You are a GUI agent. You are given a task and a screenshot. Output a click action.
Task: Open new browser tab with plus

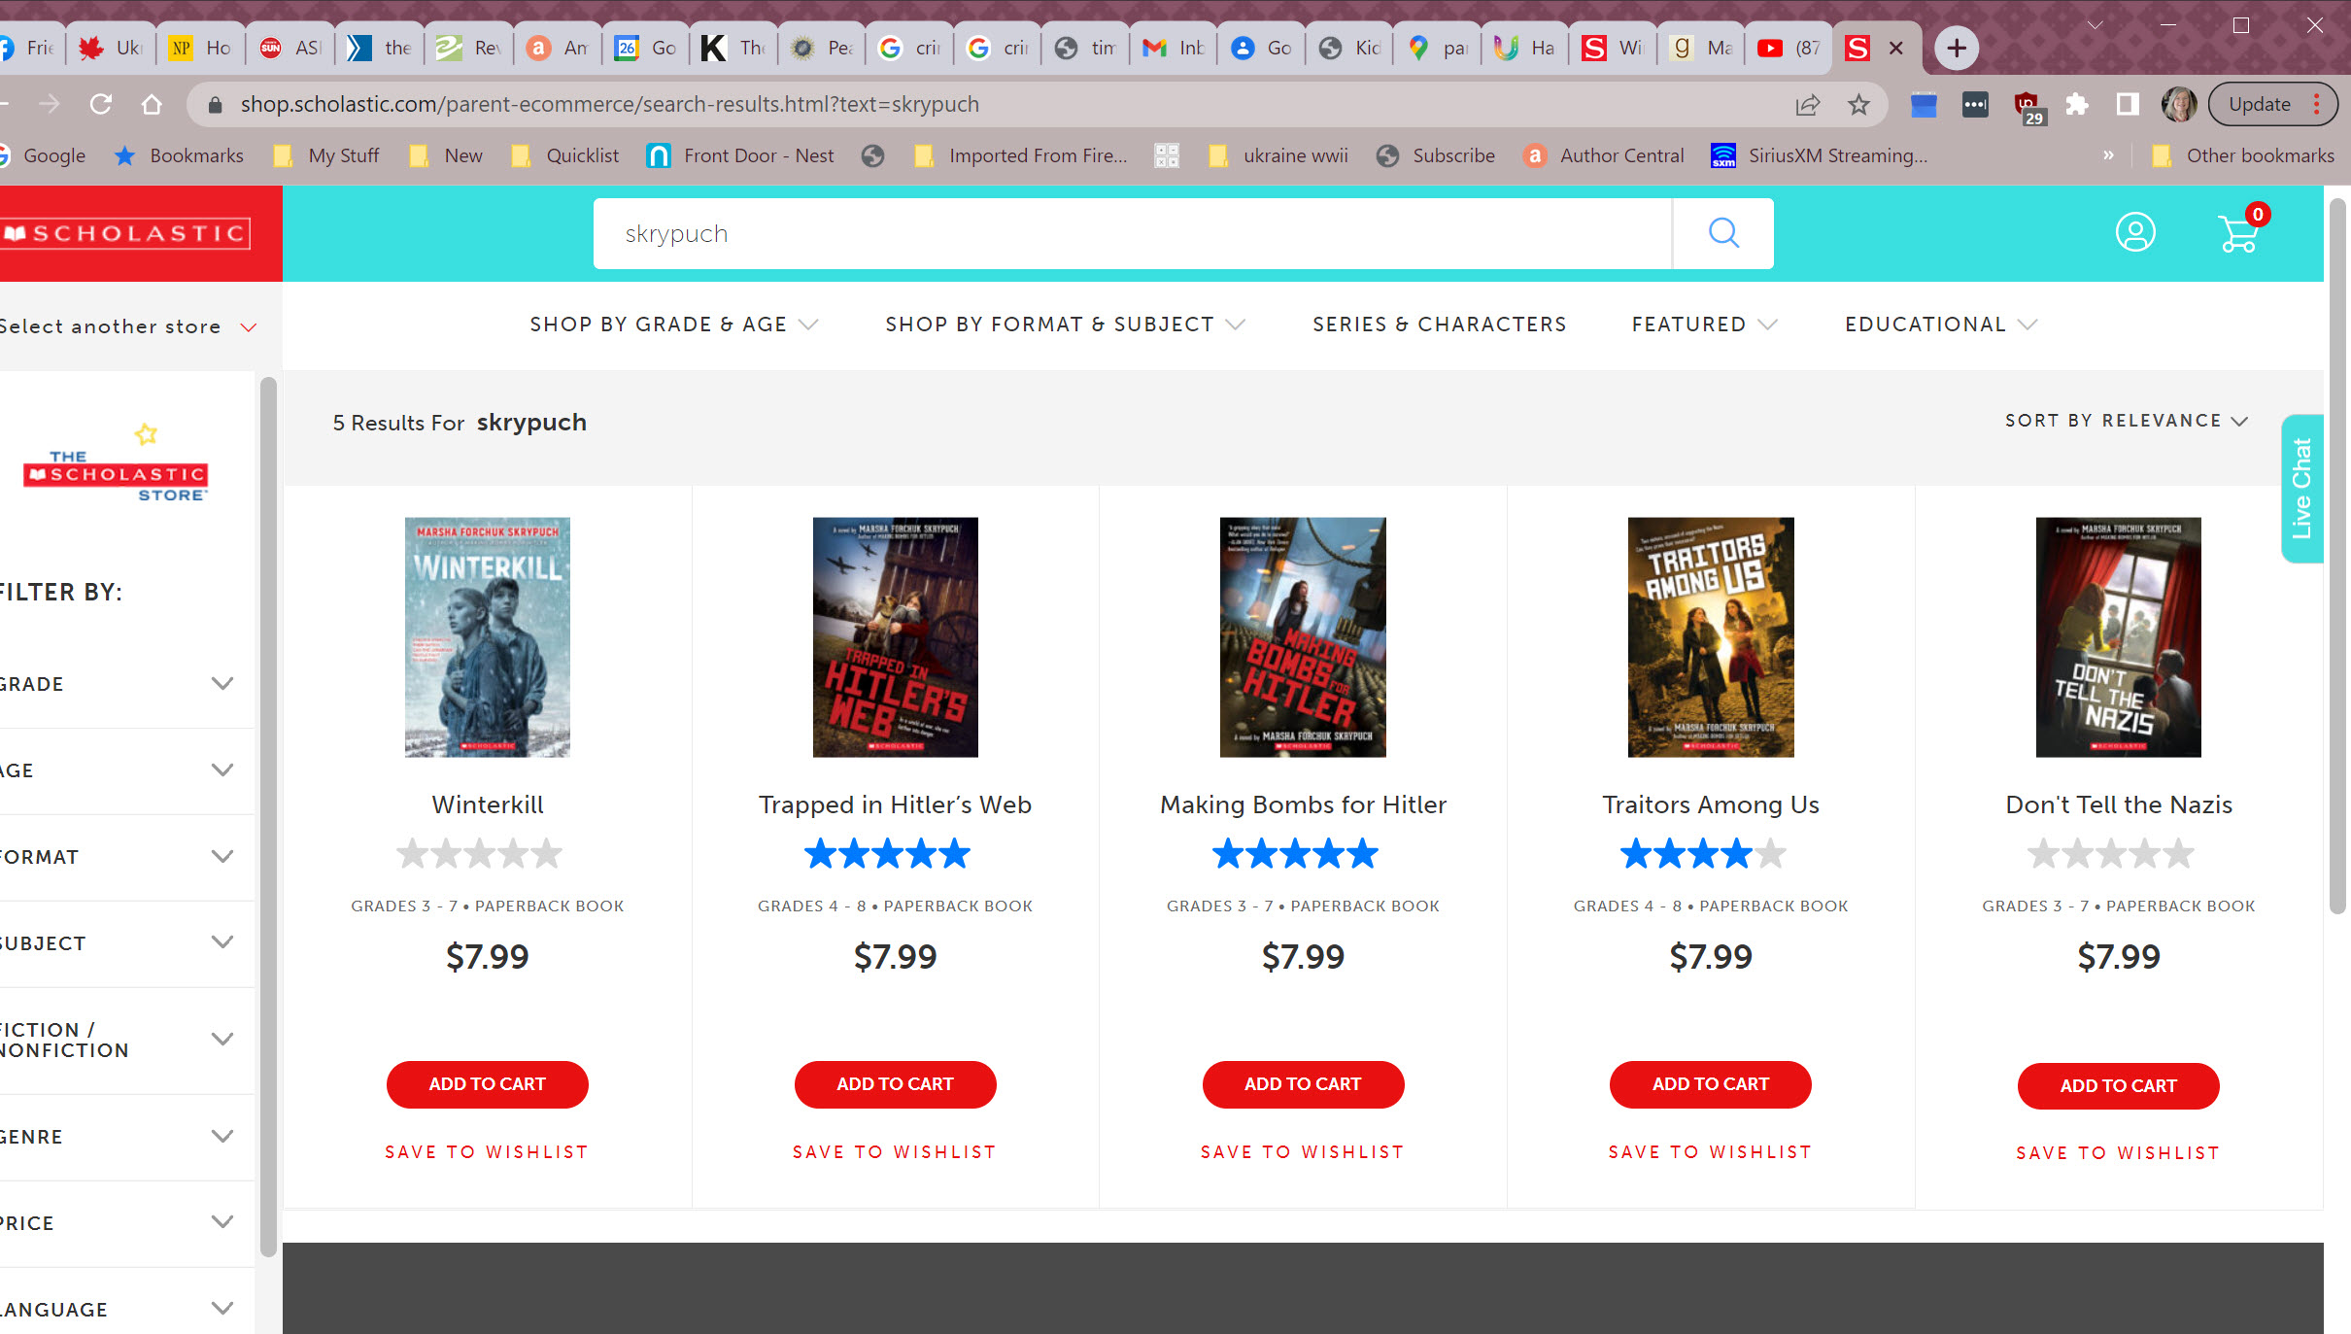(x=1957, y=48)
